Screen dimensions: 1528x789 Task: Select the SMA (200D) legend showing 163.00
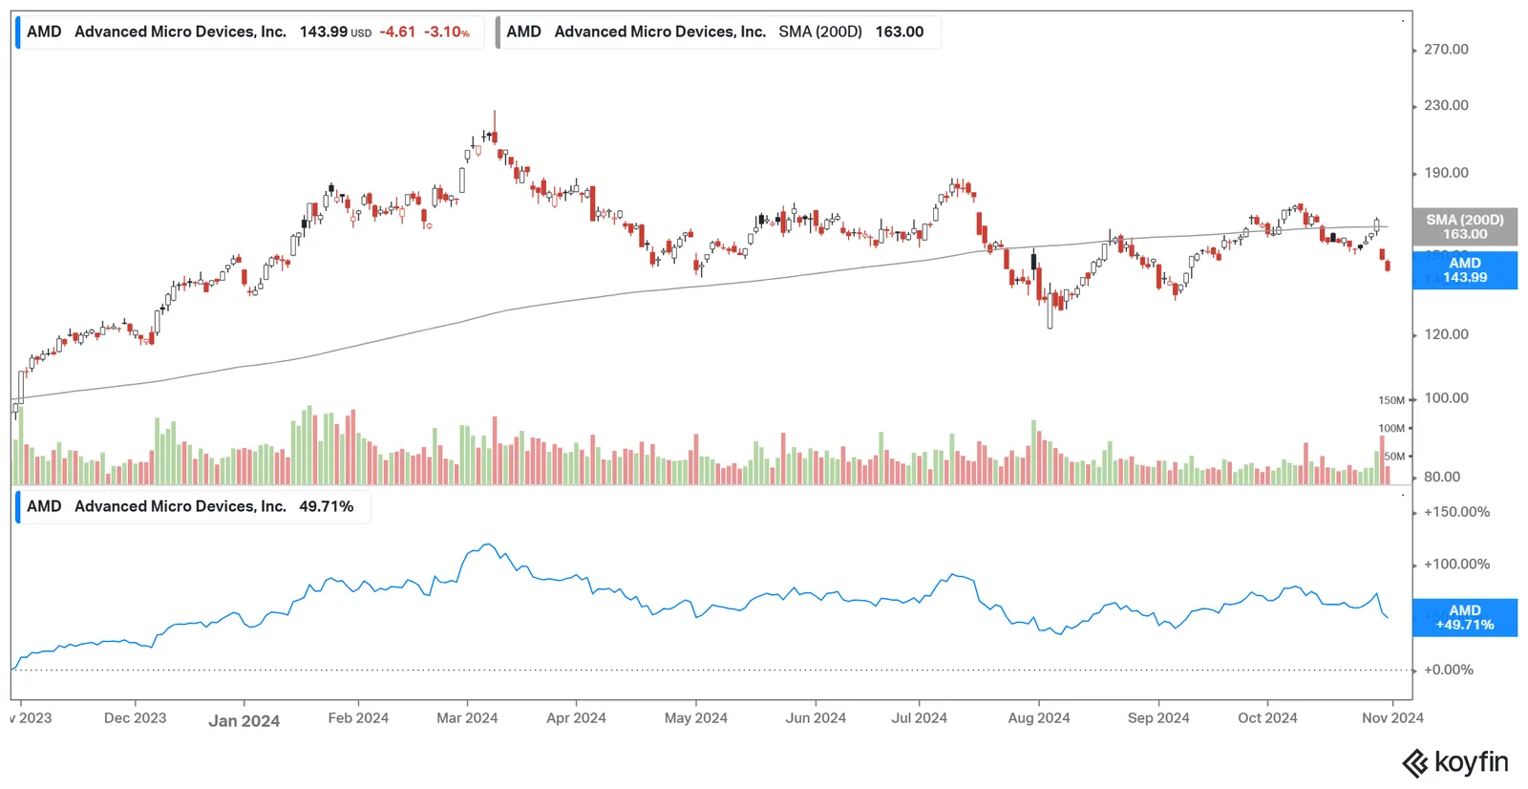pos(718,32)
